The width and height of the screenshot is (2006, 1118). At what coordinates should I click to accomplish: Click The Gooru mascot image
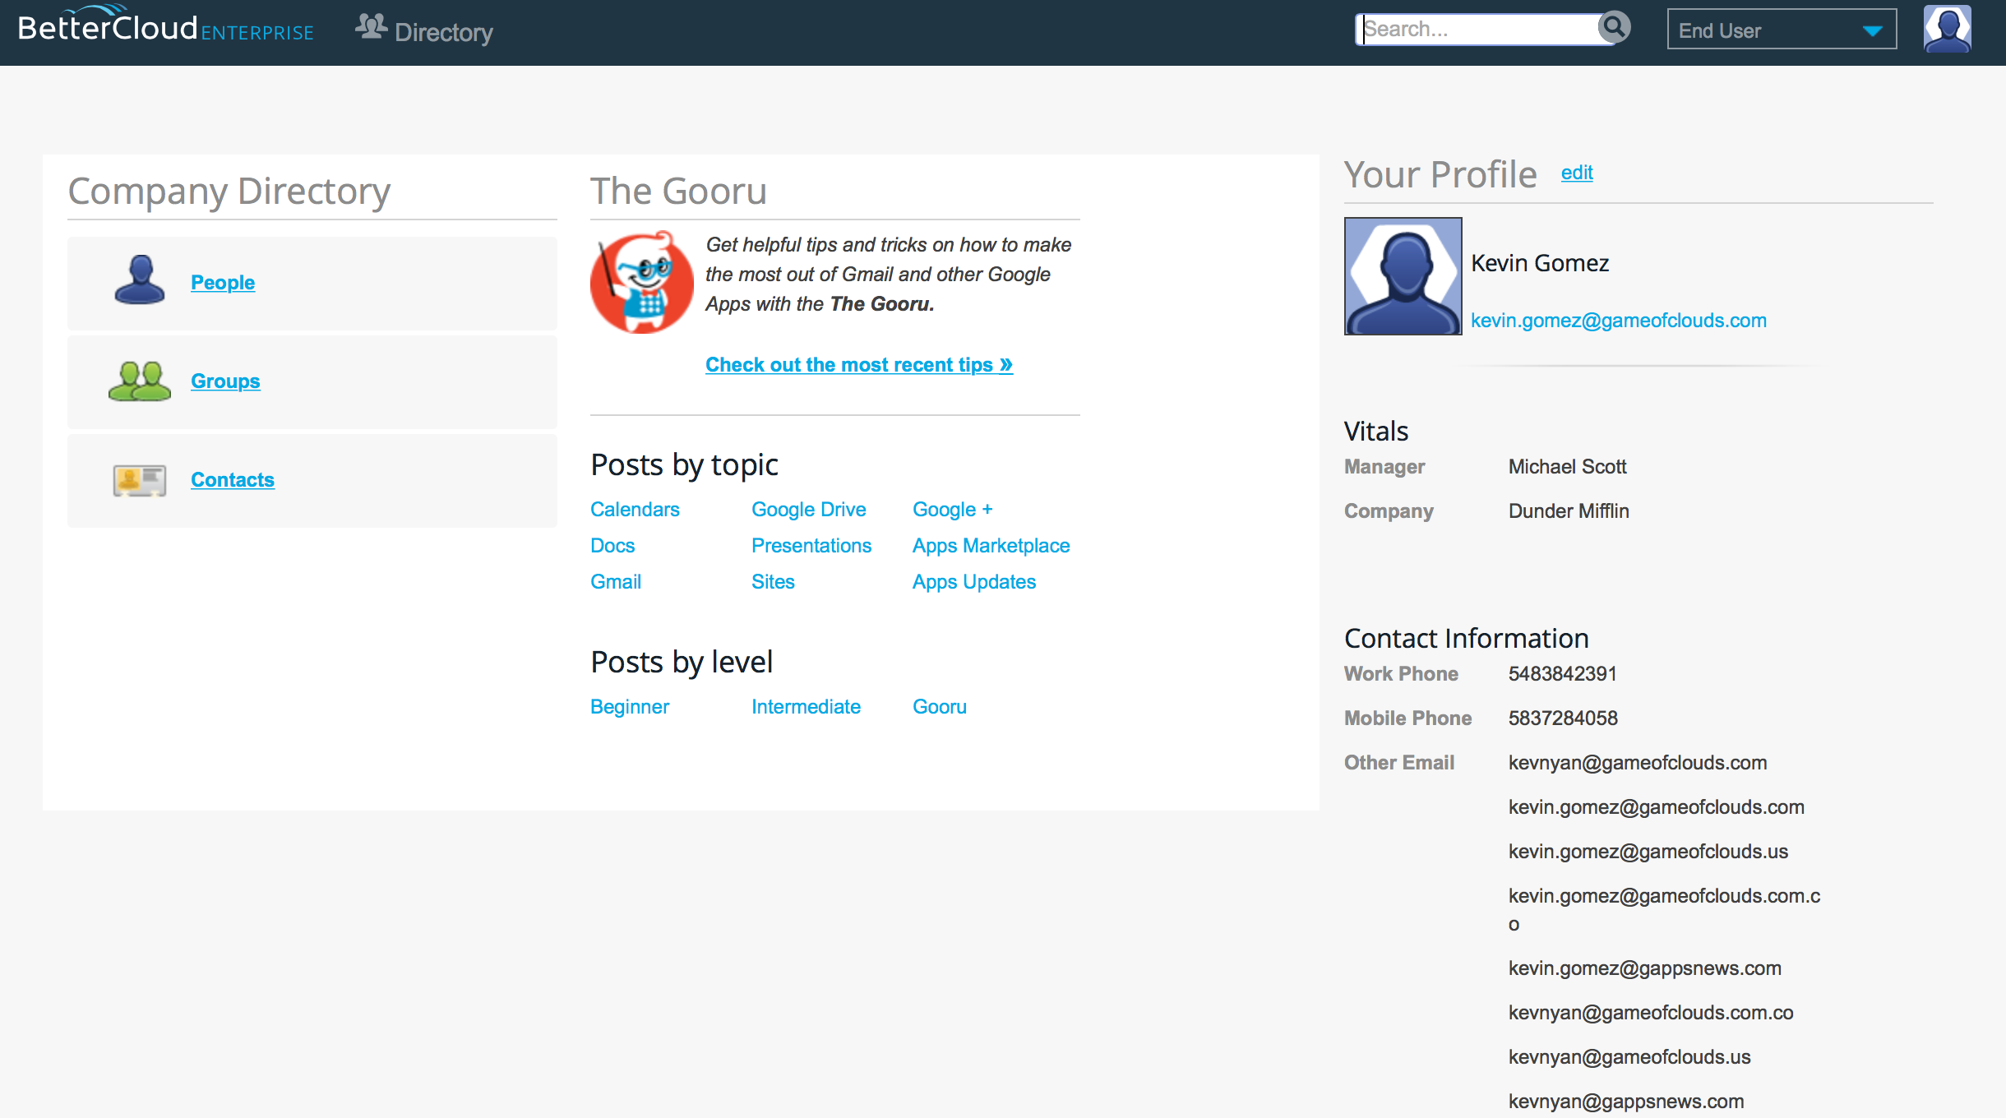(642, 282)
